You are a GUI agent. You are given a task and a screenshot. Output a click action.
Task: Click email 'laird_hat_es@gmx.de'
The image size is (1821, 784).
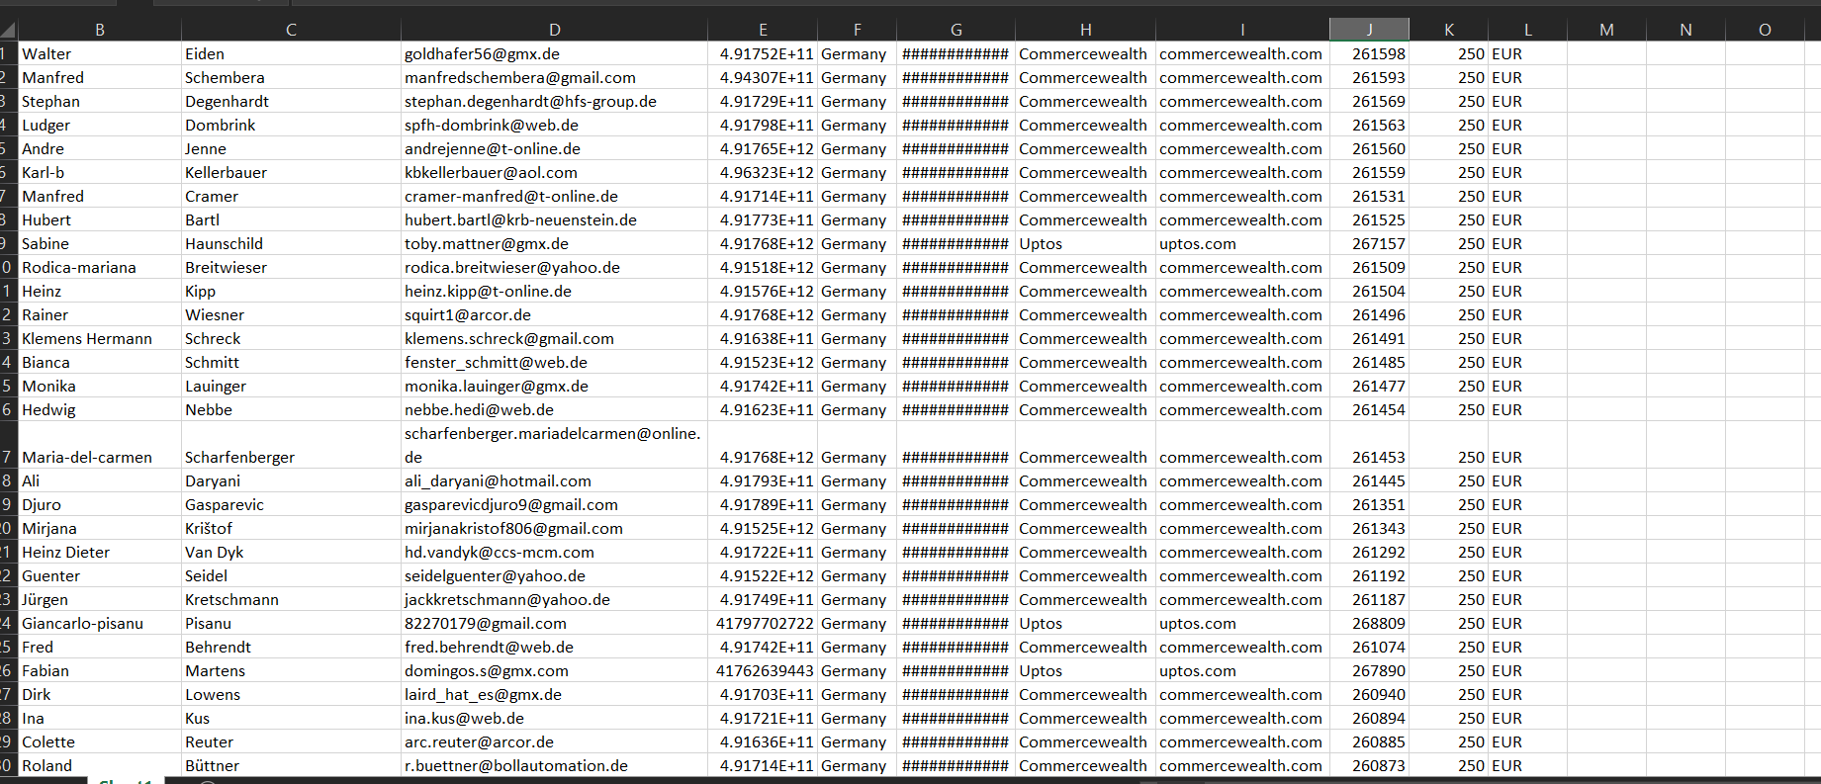[x=554, y=694]
